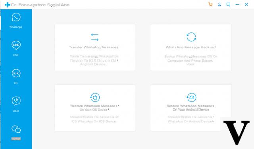Click the LINE label in sidebar
Viewport: 254px width, 149px height.
coord(16,55)
